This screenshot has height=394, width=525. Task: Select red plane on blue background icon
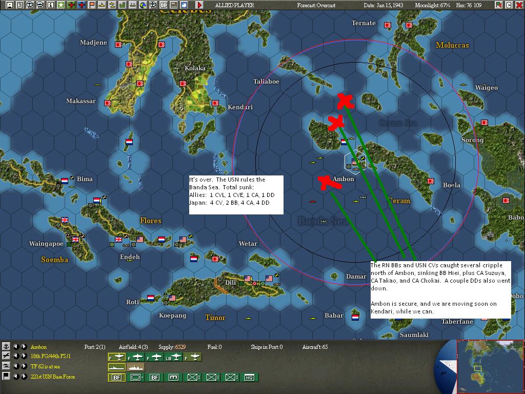tap(82, 5)
